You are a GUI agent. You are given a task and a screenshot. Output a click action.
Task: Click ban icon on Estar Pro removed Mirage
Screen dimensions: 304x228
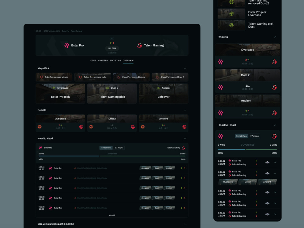pyautogui.click(x=41, y=77)
